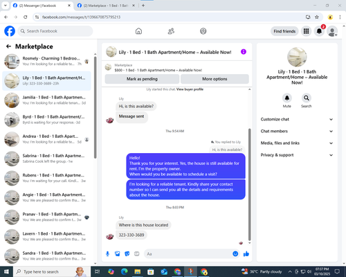Go back using the Marketplace back arrow
Image resolution: width=346 pixels, height=277 pixels.
(8, 46)
